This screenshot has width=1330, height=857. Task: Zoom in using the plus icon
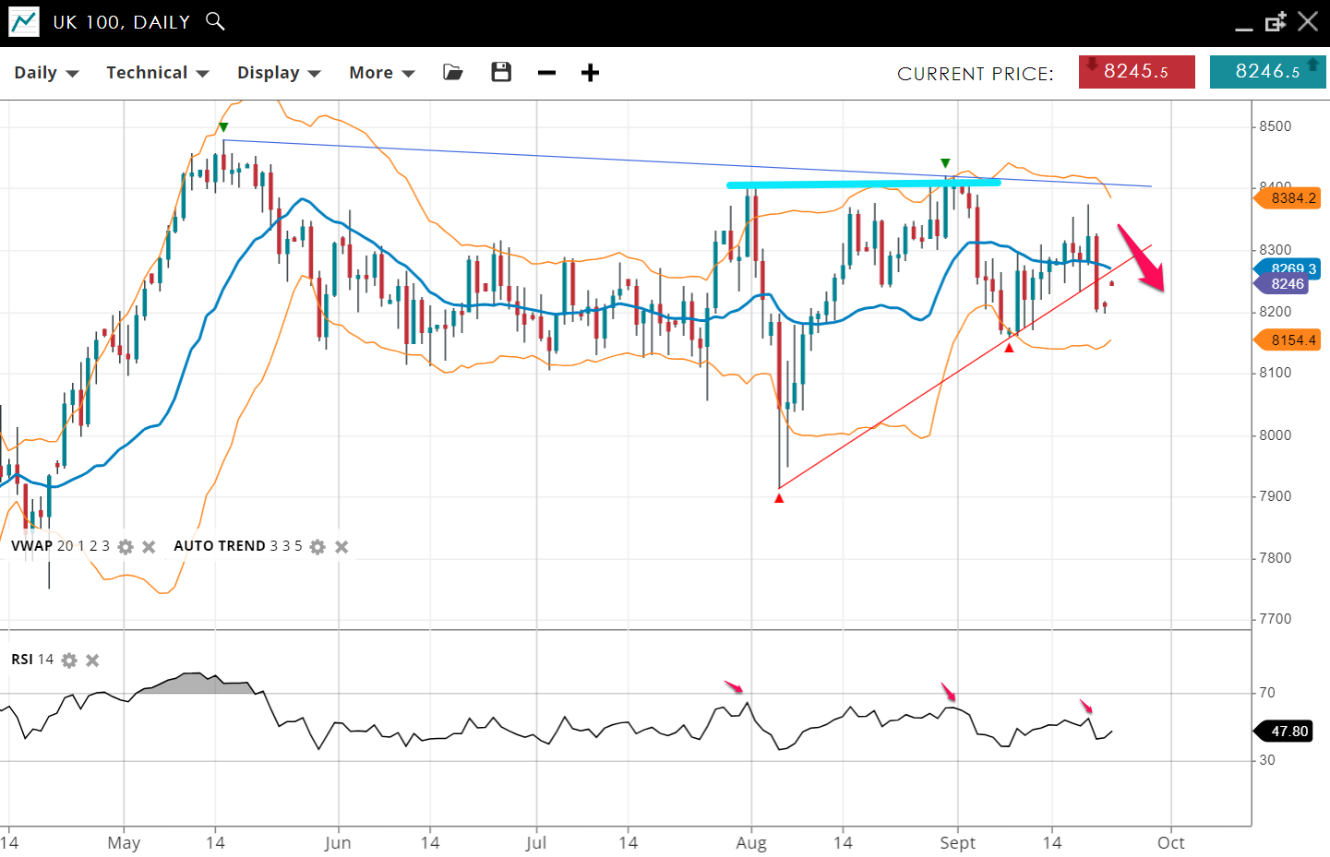click(590, 73)
